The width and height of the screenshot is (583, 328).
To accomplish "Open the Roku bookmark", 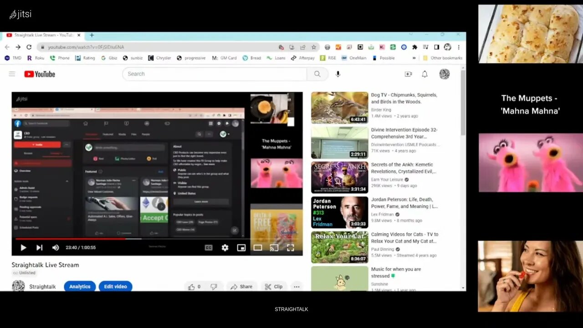I will [x=36, y=58].
